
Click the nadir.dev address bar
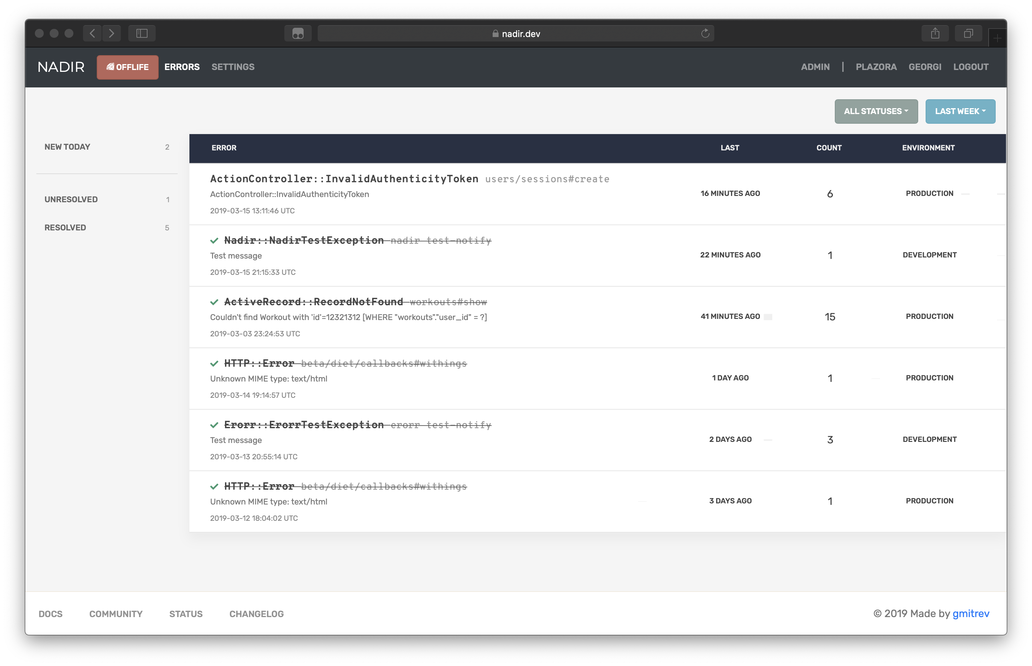click(x=516, y=33)
